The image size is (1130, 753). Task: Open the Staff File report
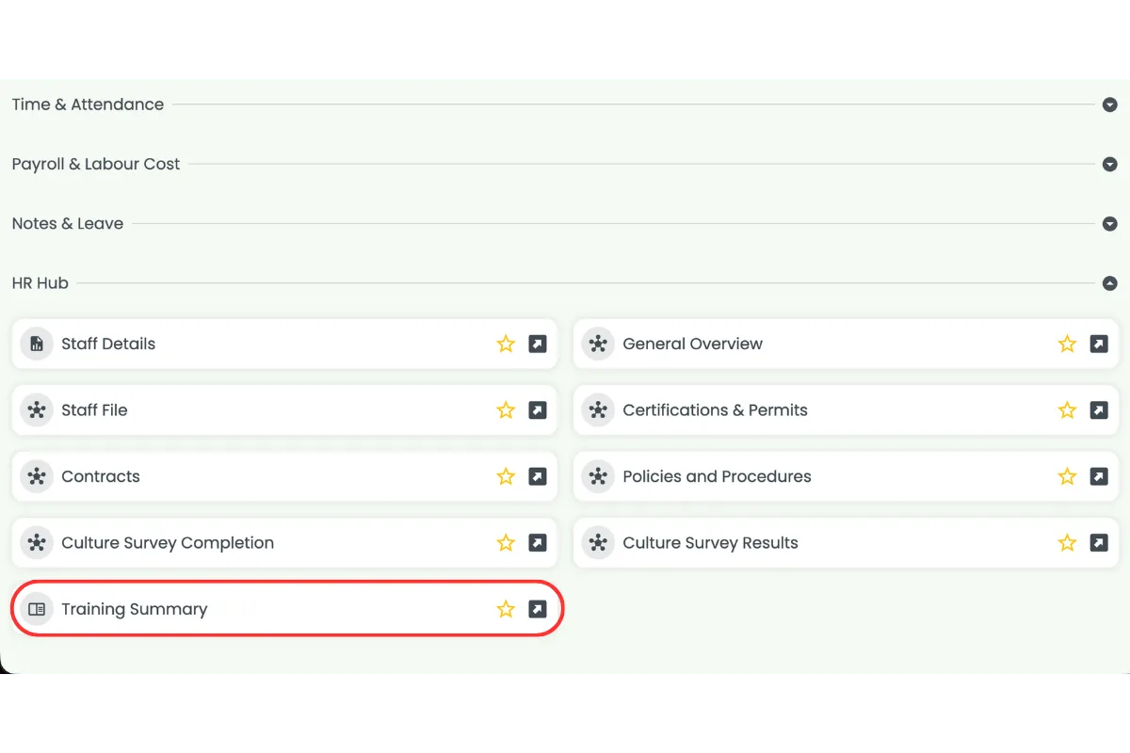[x=284, y=410]
